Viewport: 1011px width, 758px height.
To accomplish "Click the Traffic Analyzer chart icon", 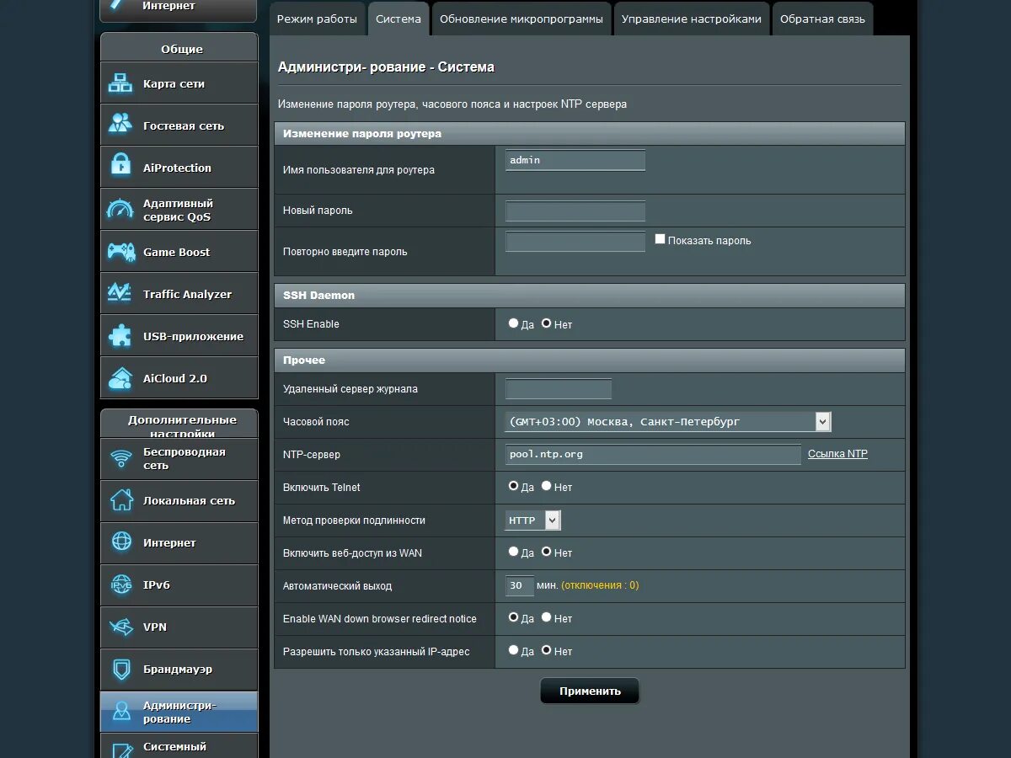I will pos(120,293).
